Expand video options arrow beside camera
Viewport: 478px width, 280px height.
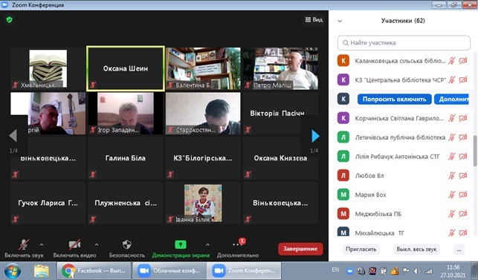(97, 244)
